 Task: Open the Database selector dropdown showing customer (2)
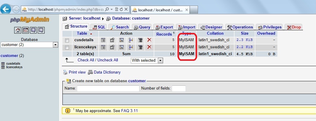(29, 45)
